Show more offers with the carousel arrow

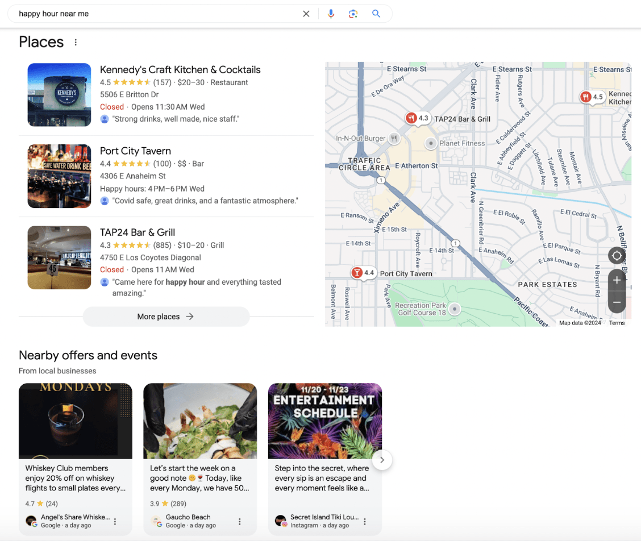pos(382,460)
